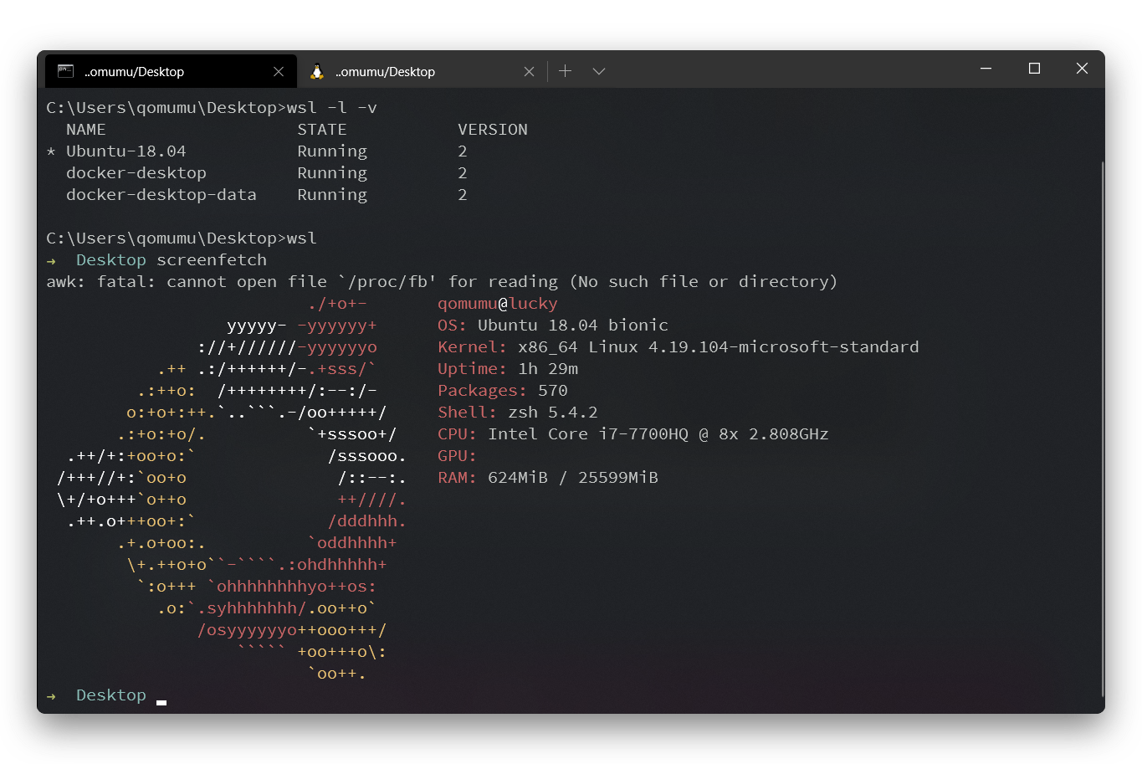Click the 'screenfetch' command text
This screenshot has width=1142, height=764.
click(212, 260)
